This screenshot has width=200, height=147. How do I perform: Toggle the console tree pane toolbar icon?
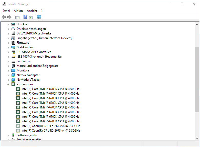[x=17, y=17]
